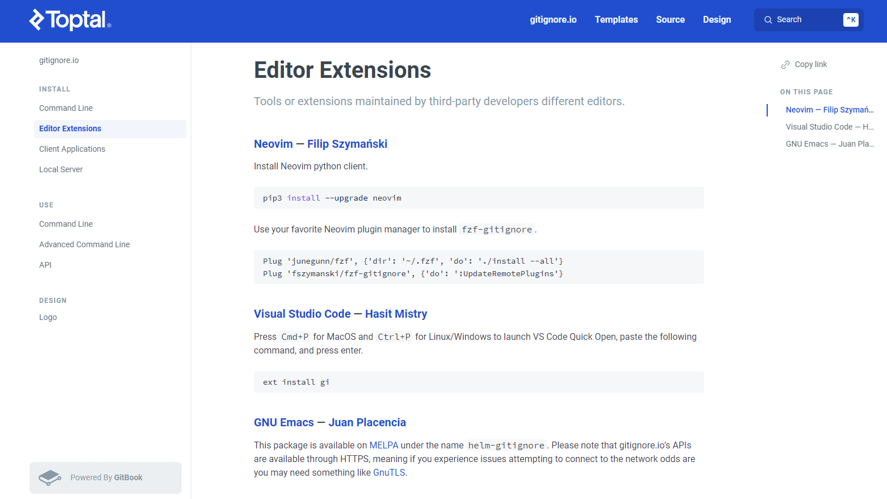
Task: Jump to Visual Studio Code outline entry
Action: pos(830,127)
